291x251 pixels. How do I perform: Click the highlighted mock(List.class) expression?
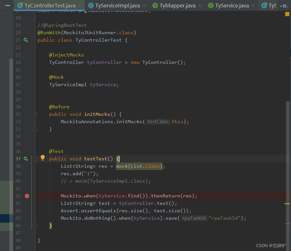[139, 166]
